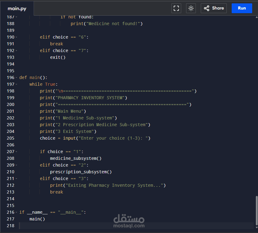
Task: Click 'break' keyword on line 191
Action: (56, 44)
